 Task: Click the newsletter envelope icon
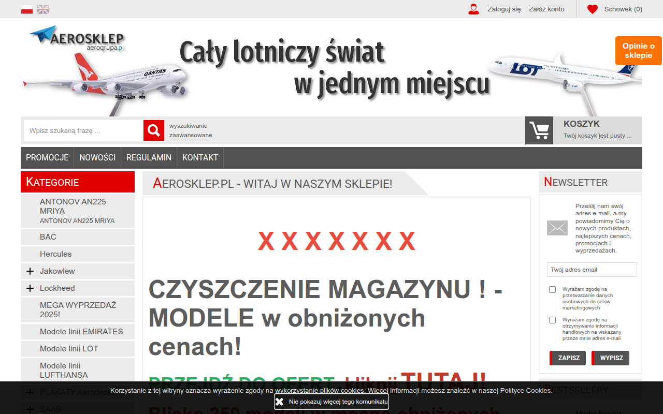(557, 228)
